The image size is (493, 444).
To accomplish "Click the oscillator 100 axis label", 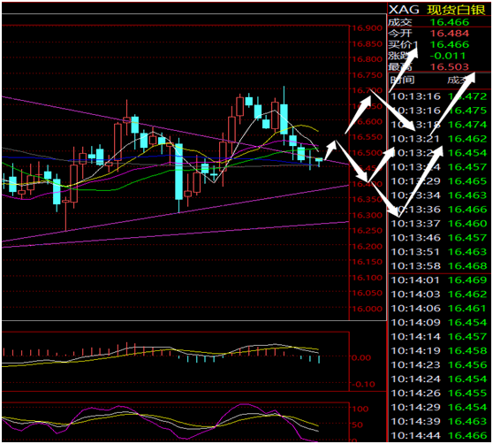I will (x=360, y=410).
